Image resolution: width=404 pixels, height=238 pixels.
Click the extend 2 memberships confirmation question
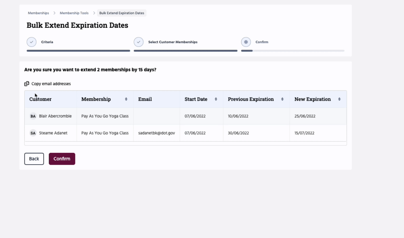point(90,70)
